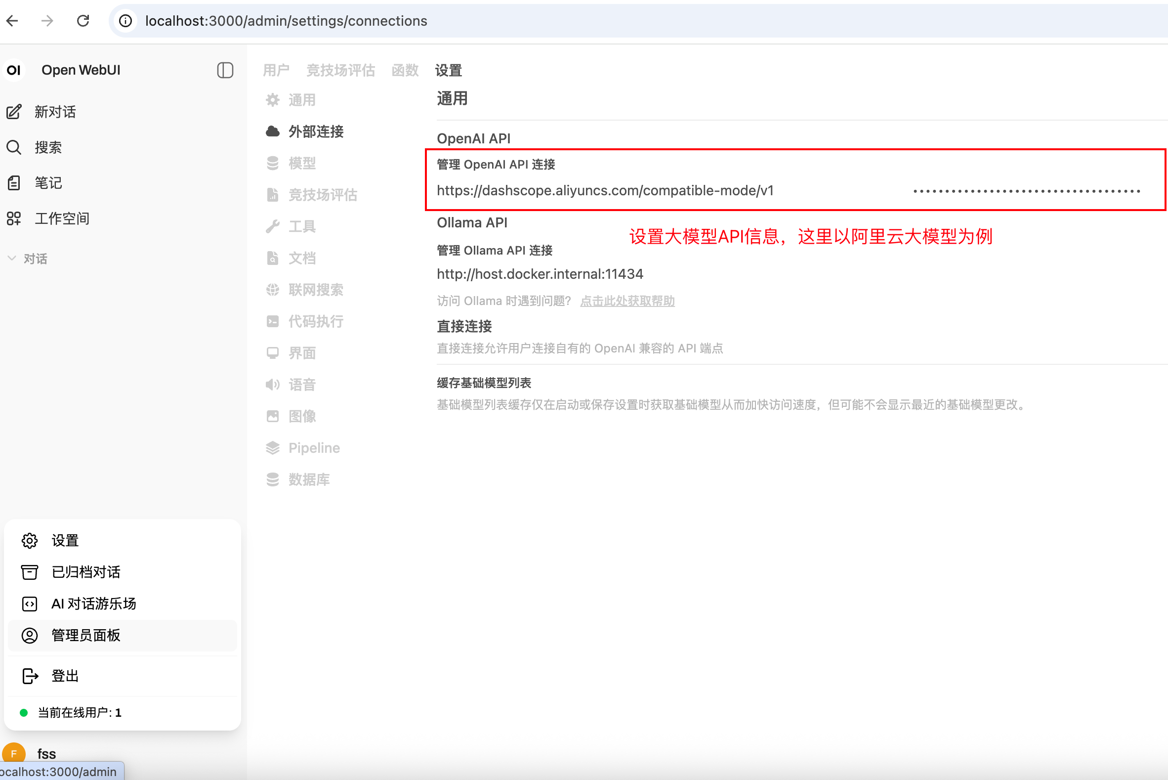Open the 数据库 settings category
This screenshot has height=780, width=1168.
click(298, 479)
